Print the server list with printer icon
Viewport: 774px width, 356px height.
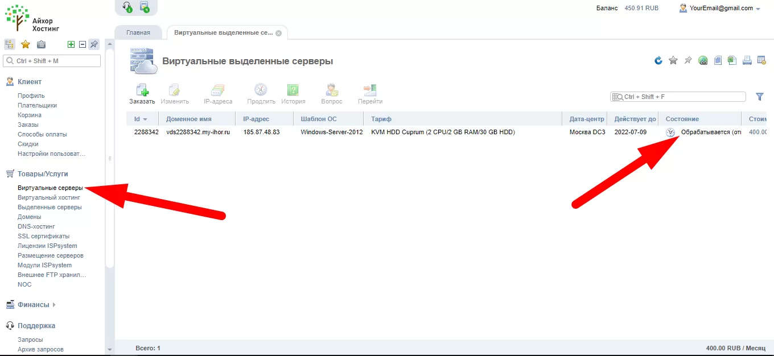coord(747,60)
